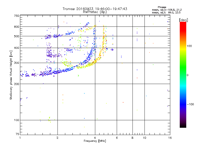
Task: Click the '600' y-axis tick label
Action: pos(16,27)
